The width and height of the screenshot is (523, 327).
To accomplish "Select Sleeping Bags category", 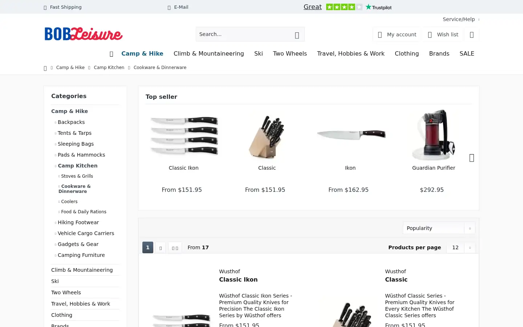I will click(x=76, y=144).
